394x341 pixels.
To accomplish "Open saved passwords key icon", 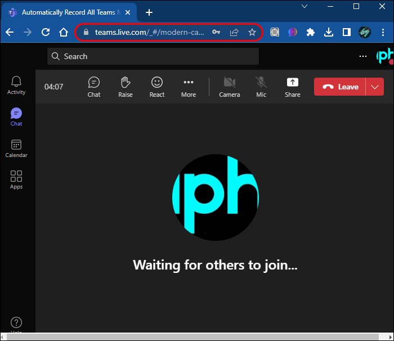I will coord(216,32).
